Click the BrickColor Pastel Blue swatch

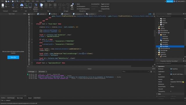click(x=171, y=69)
